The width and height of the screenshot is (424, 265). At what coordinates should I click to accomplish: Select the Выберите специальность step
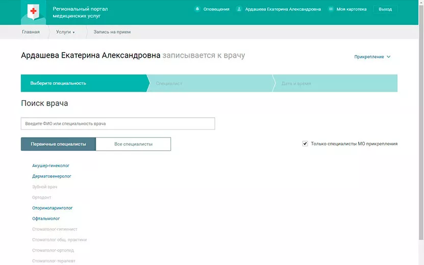(84, 83)
